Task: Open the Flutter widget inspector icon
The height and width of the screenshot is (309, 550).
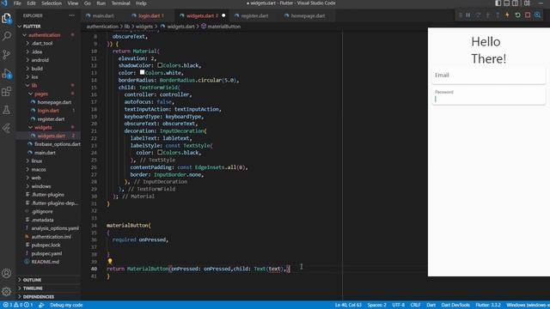Action: click(538, 15)
